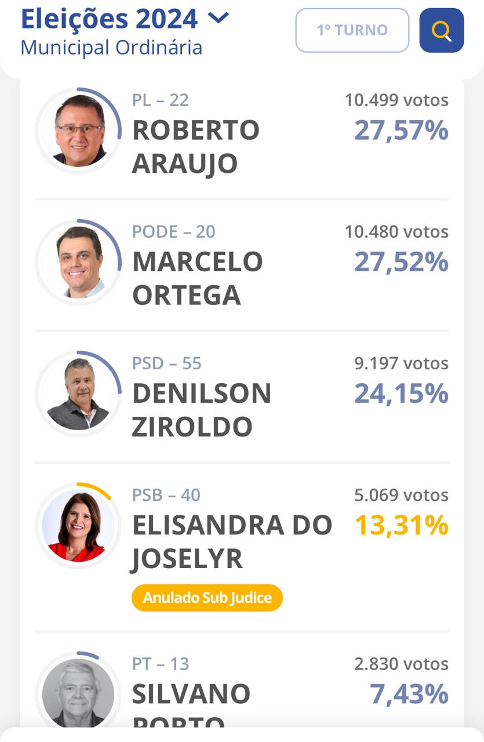Select the SILVANO candidate name
484x742 pixels.
pos(191,694)
